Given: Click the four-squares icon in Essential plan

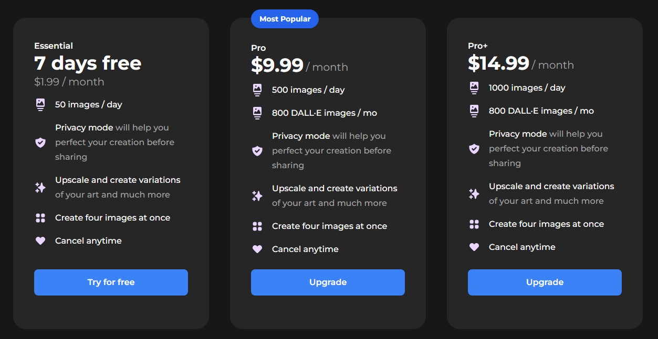Looking at the screenshot, I should click(40, 218).
